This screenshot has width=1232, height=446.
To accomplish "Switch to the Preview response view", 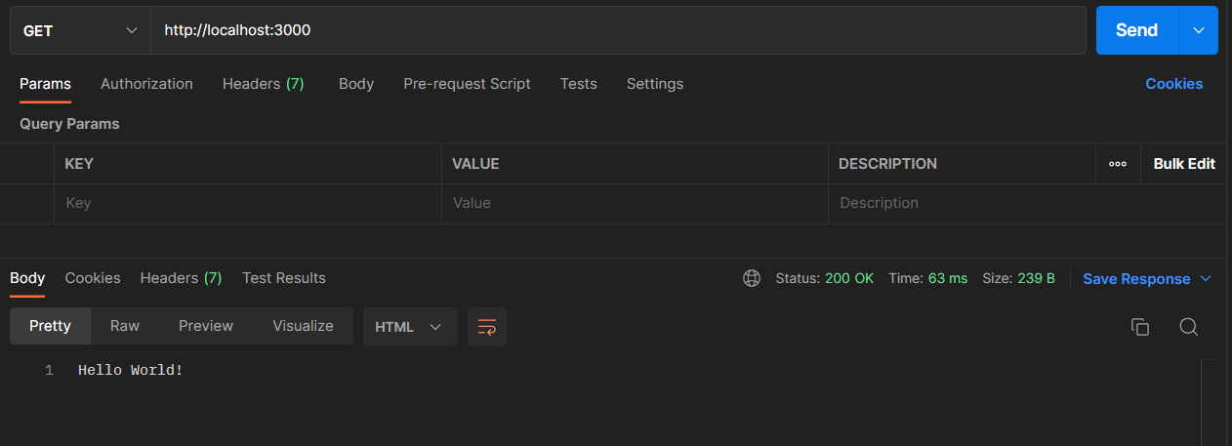I will 206,326.
